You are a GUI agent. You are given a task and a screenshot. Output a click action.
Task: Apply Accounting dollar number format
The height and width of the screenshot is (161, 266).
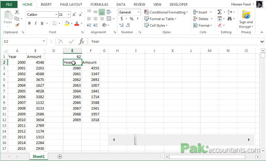[x=122, y=19]
